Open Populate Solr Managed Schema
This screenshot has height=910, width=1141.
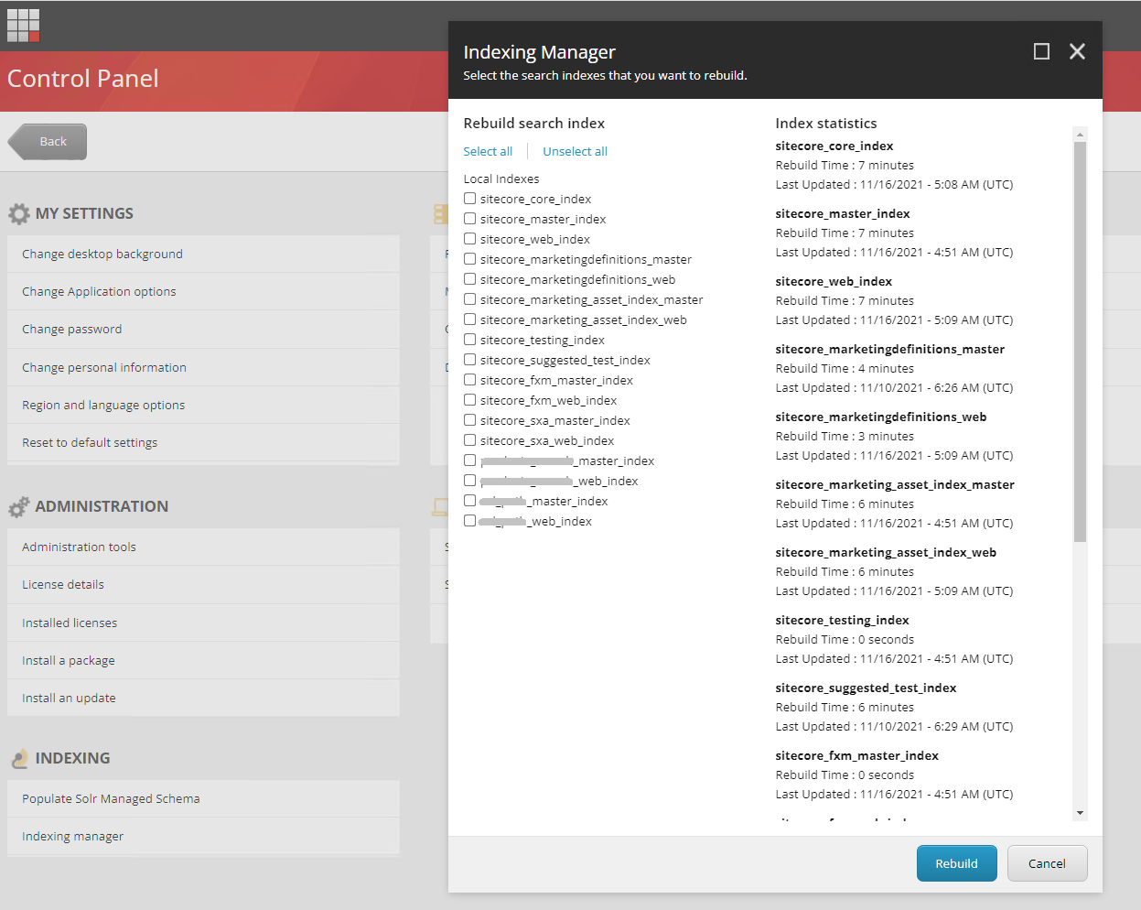[x=111, y=798]
